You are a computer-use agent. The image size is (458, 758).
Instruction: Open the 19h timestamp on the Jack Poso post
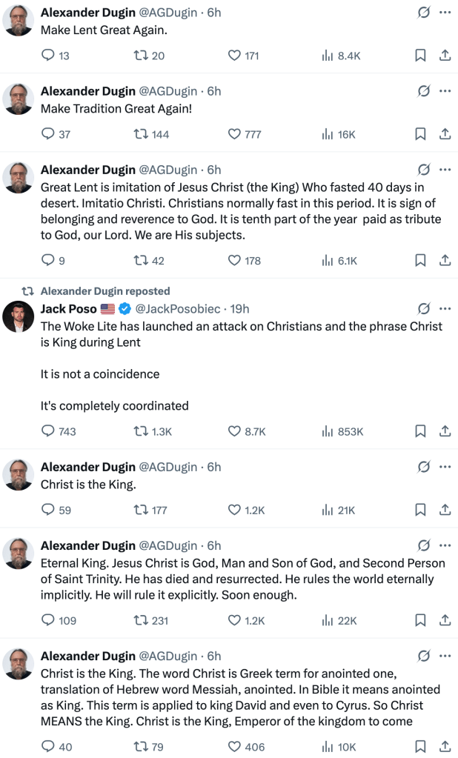coord(240,309)
